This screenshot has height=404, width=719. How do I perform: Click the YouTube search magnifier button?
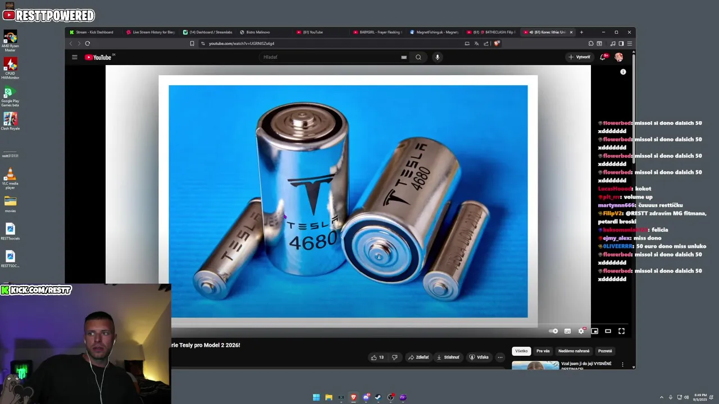[418, 57]
